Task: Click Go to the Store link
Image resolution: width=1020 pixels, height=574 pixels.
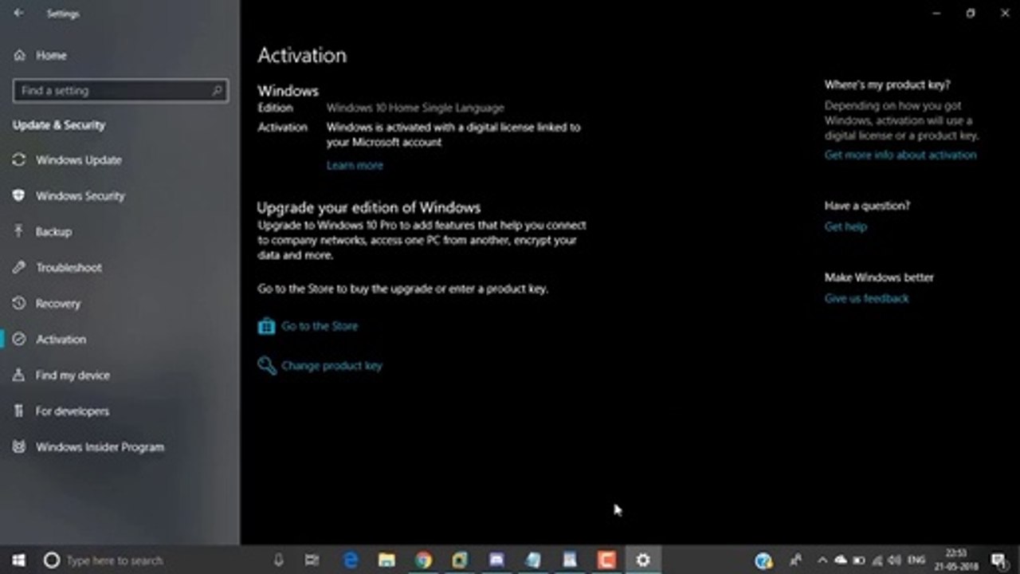Action: tap(319, 326)
